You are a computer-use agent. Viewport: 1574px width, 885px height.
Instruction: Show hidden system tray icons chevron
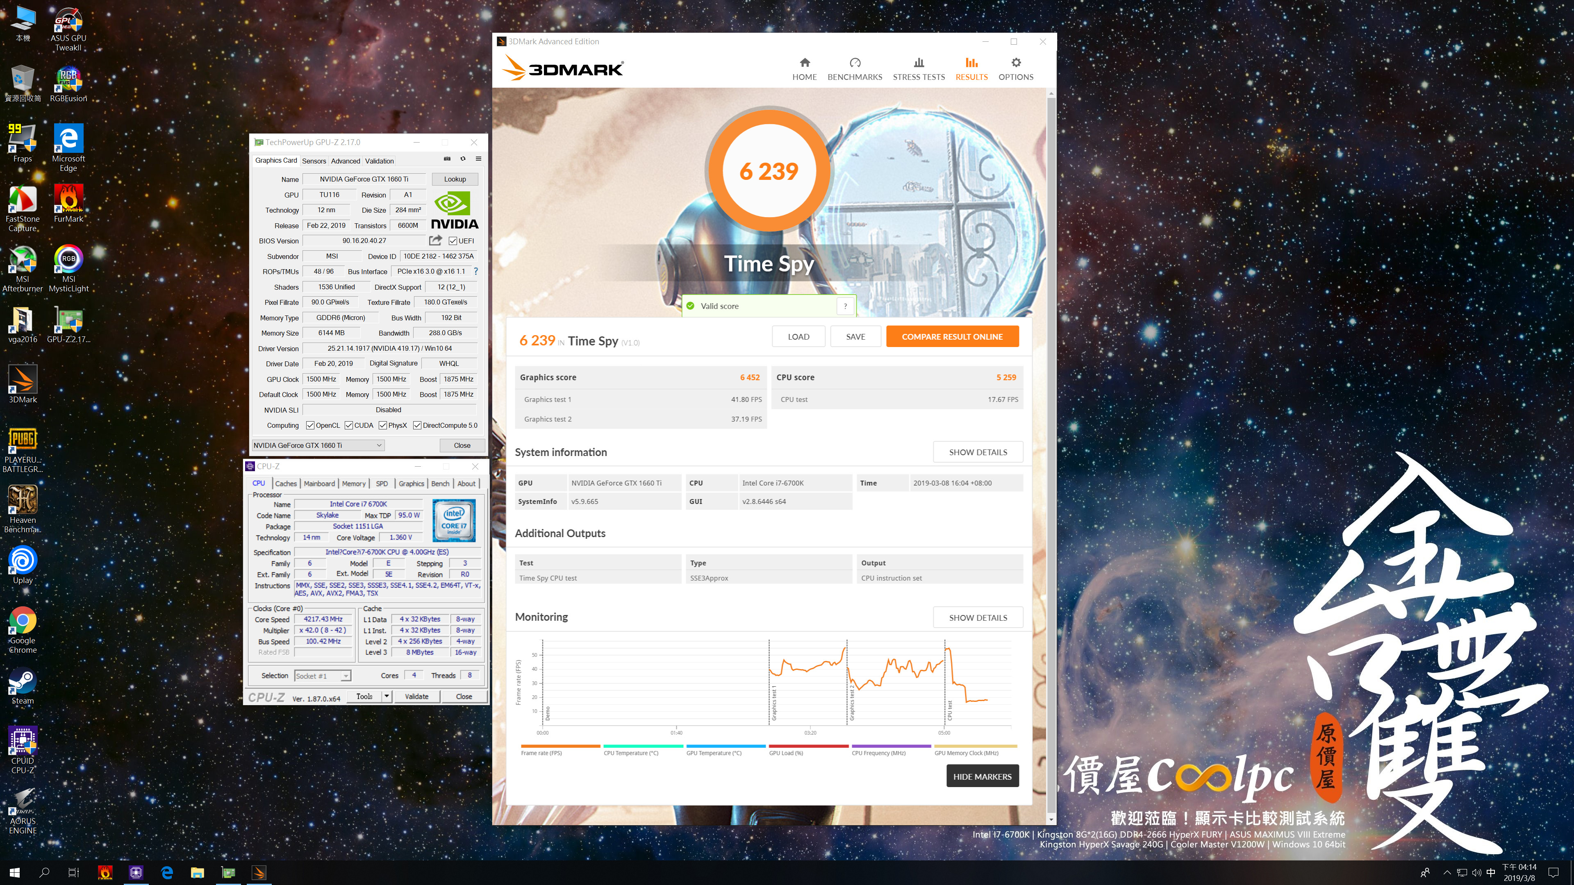click(1446, 872)
